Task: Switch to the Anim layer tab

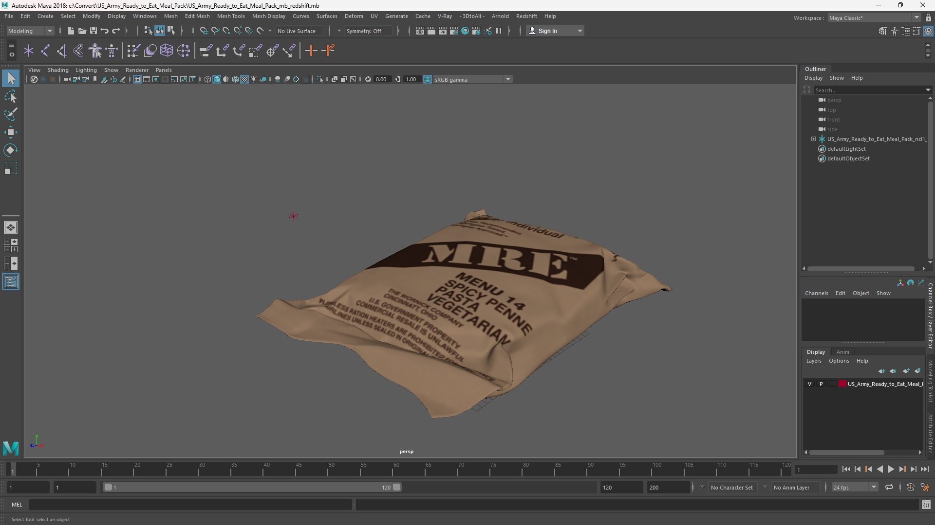Action: [x=842, y=352]
